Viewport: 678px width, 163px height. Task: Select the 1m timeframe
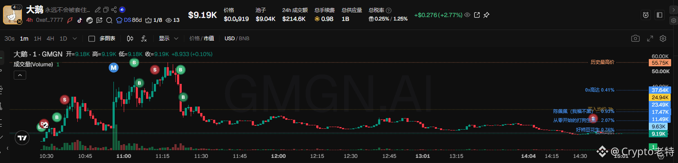coord(24,39)
